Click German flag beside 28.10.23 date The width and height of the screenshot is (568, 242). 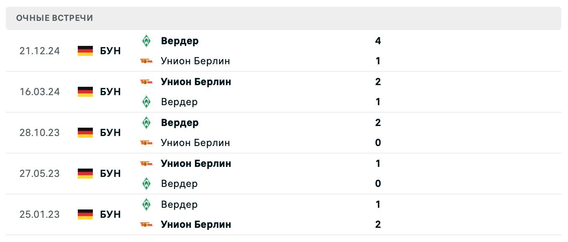[x=85, y=133]
